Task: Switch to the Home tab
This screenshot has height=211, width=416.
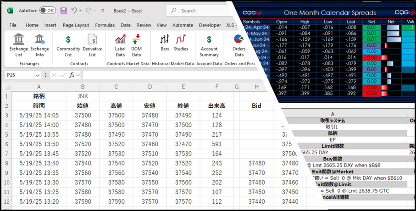Action: [32, 25]
